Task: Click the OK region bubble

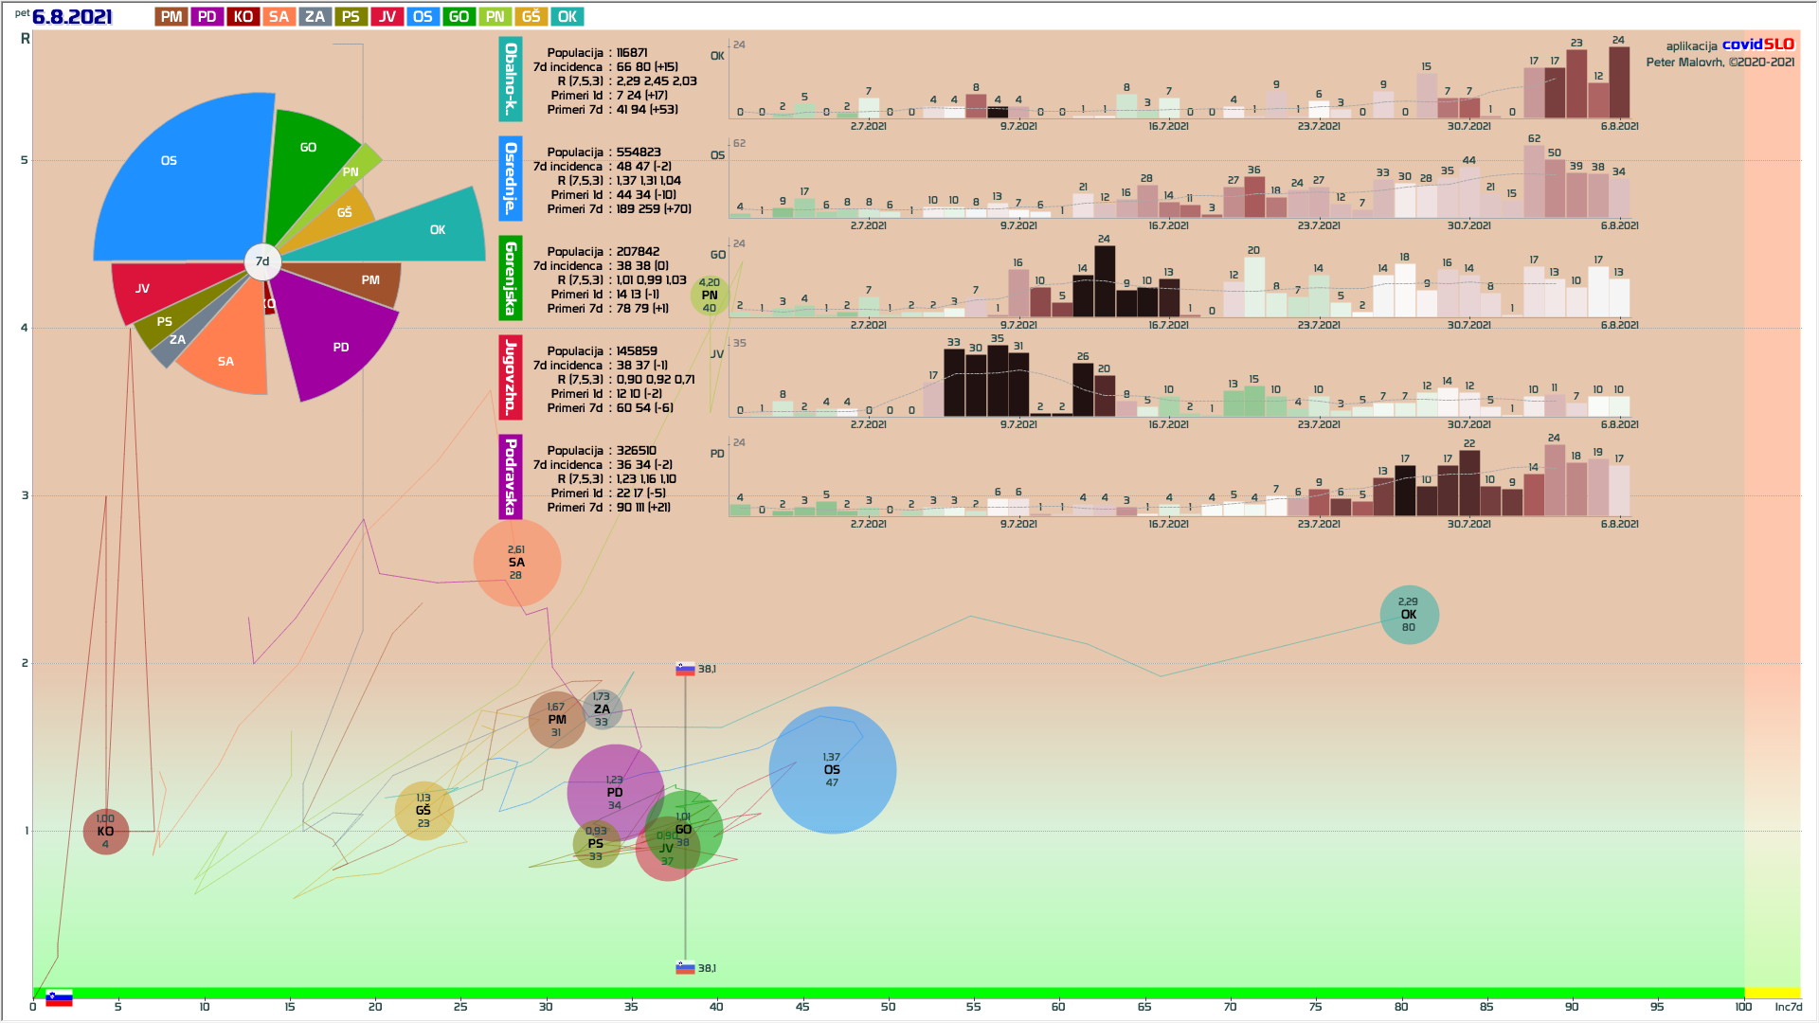Action: (1409, 615)
